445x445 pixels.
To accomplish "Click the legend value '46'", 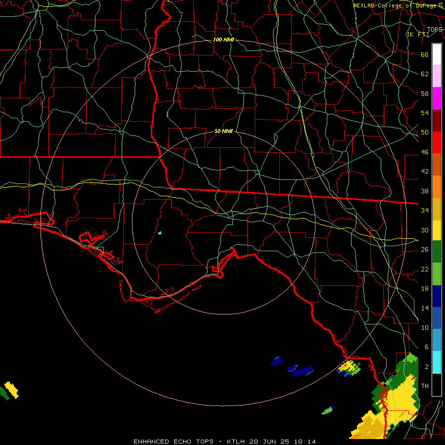I will coord(425,152).
